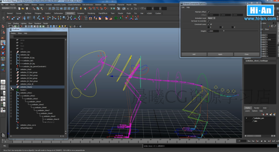Click the humanoid skeleton shelf icon
279x152 pixels.
pyautogui.click(x=85, y=18)
